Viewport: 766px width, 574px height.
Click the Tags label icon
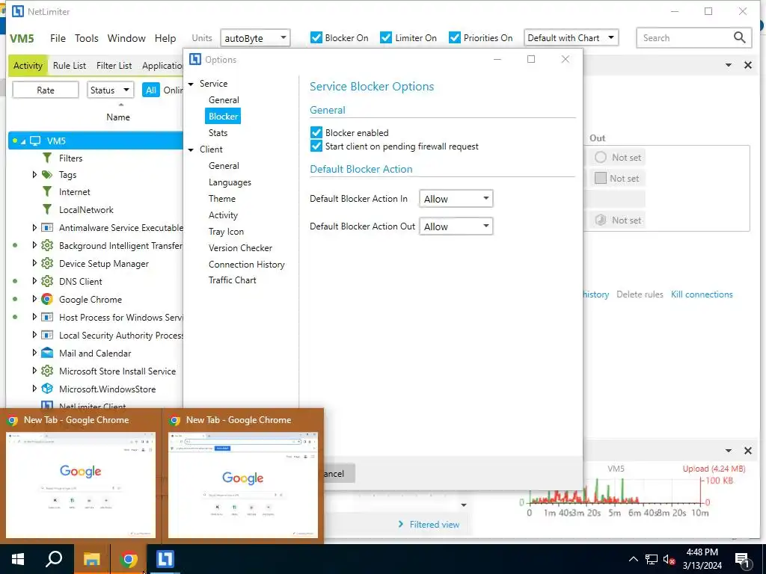tap(47, 174)
